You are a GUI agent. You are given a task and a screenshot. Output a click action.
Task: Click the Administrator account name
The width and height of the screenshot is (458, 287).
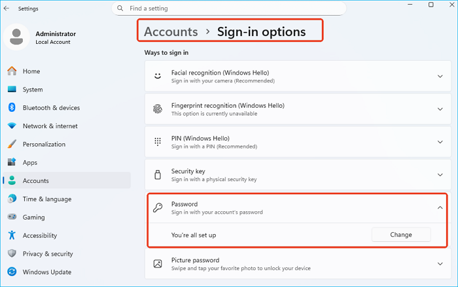(x=56, y=34)
